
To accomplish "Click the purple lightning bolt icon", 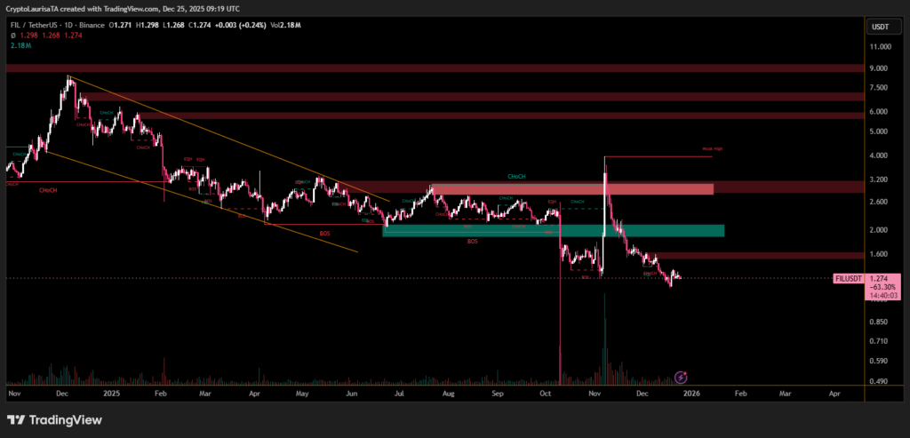I will (x=682, y=378).
